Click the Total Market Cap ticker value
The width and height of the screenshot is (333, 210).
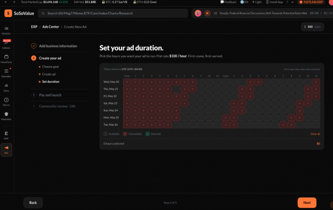51,2
